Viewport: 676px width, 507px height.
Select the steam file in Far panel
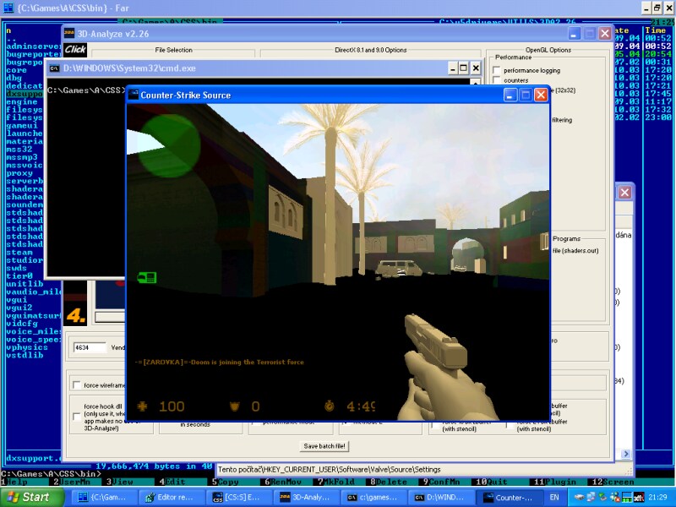coord(19,252)
